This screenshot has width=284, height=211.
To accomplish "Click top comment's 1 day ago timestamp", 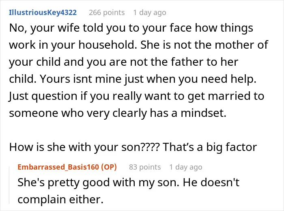I will [150, 13].
